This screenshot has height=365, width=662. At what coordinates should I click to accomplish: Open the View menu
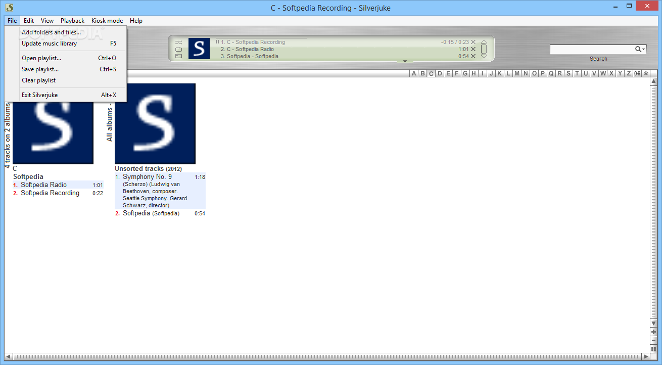[x=48, y=21]
